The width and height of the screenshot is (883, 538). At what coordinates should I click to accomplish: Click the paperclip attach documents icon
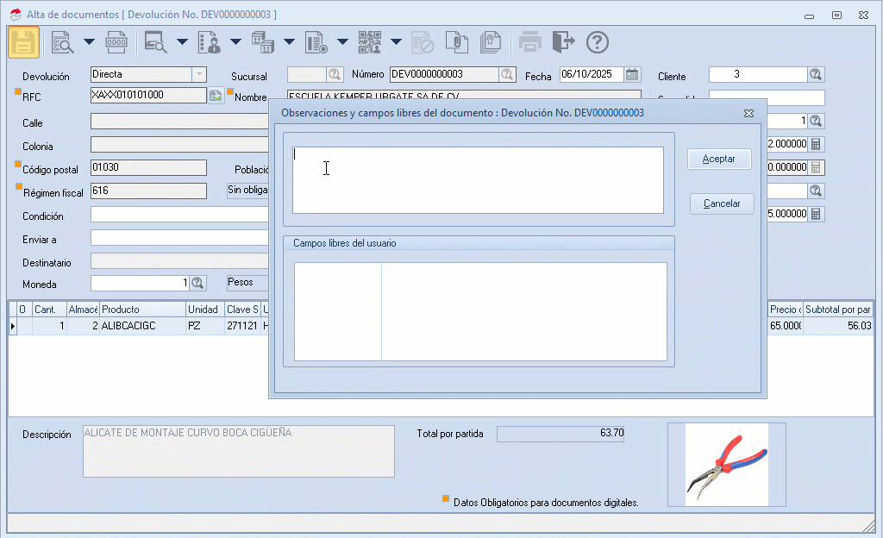click(456, 42)
